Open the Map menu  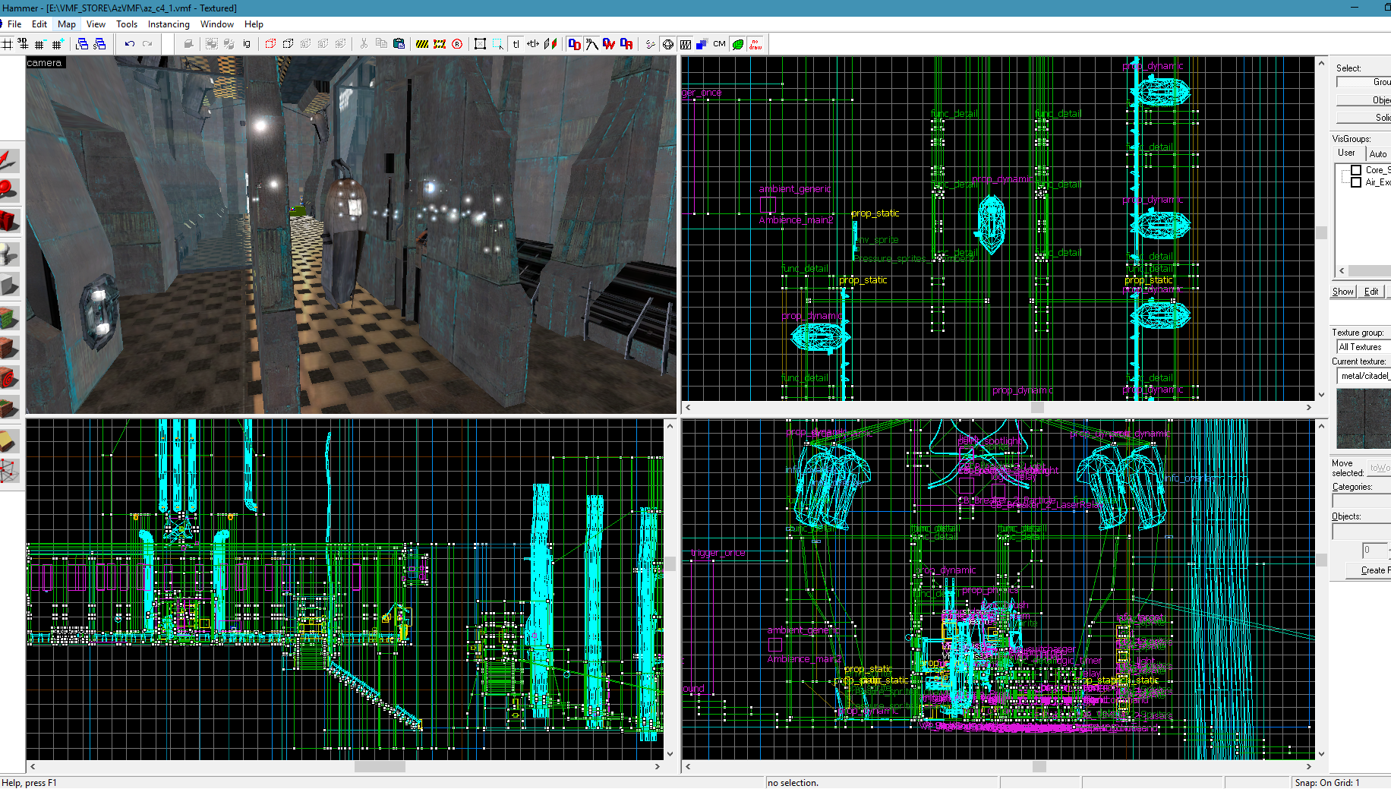point(67,24)
